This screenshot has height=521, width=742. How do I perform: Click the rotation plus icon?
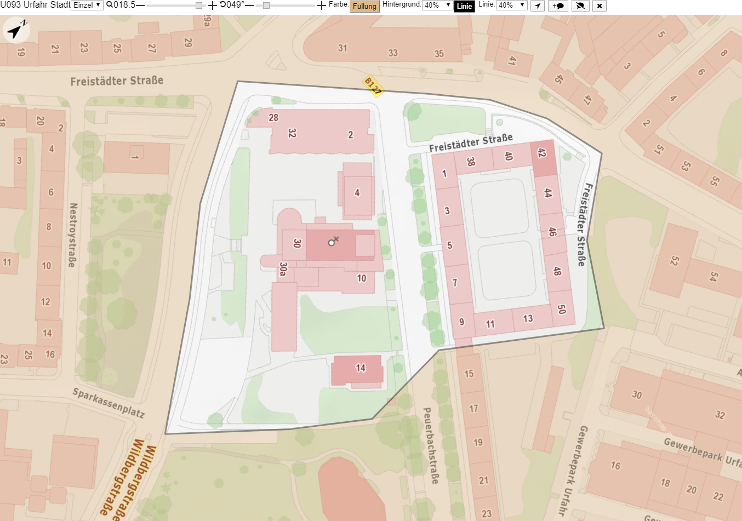tap(322, 5)
